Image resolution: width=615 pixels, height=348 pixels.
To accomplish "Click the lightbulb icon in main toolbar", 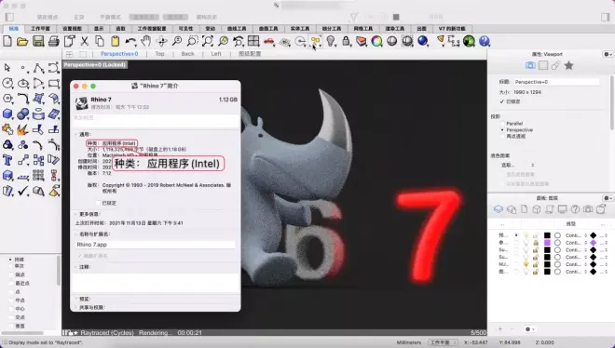I will click(331, 41).
